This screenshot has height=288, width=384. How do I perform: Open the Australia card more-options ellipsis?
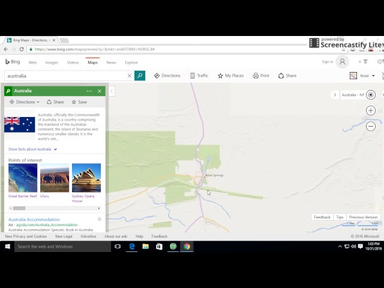click(x=89, y=91)
